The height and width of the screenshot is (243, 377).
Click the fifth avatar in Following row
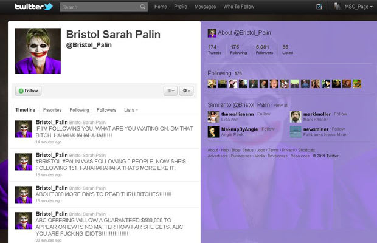(x=254, y=84)
